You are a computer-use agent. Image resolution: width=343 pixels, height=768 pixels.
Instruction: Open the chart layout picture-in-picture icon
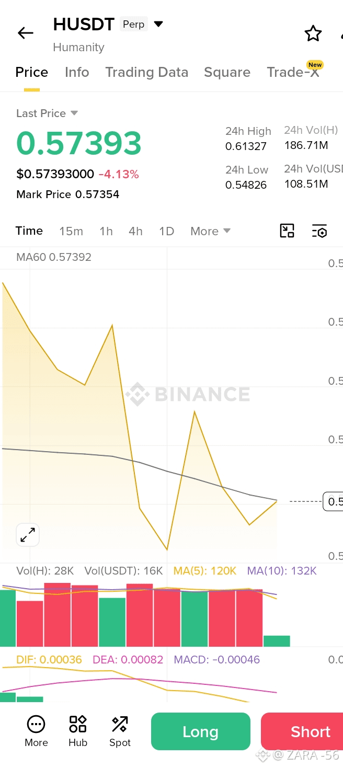pyautogui.click(x=287, y=231)
